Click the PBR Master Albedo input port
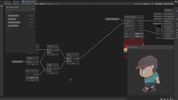This screenshot has width=178, height=100. click(x=165, y=21)
